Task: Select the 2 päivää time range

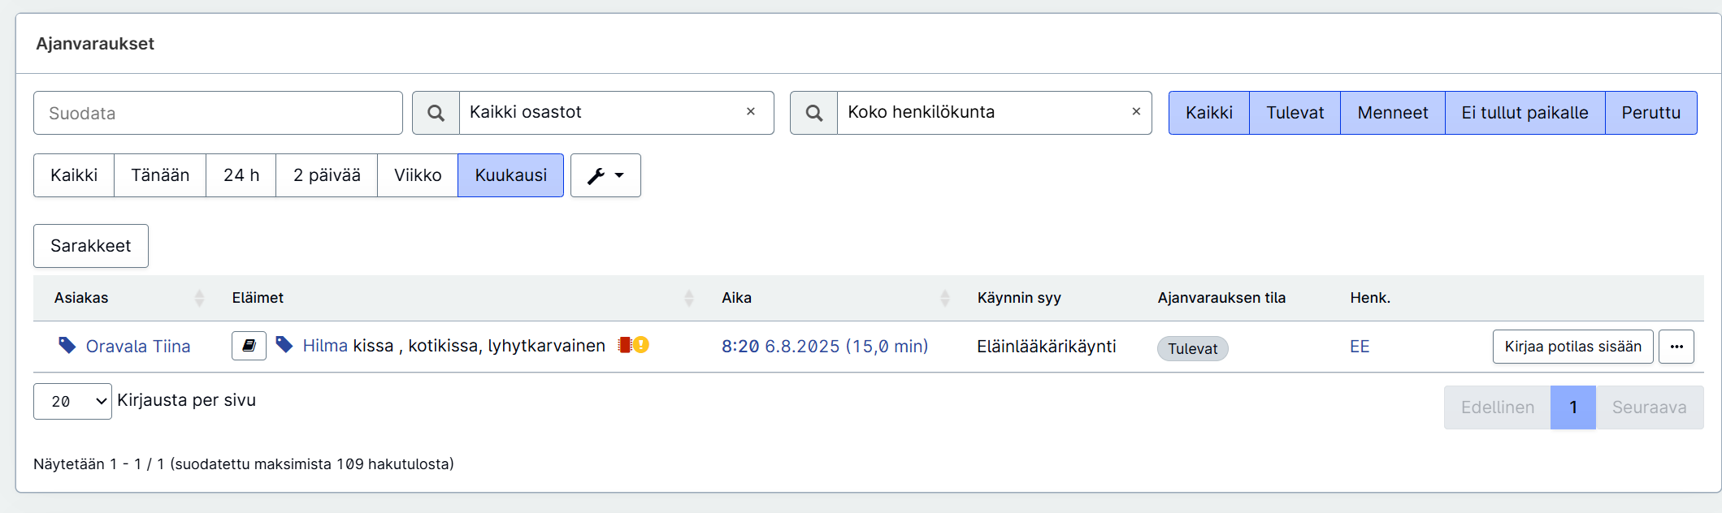Action: pos(327,175)
